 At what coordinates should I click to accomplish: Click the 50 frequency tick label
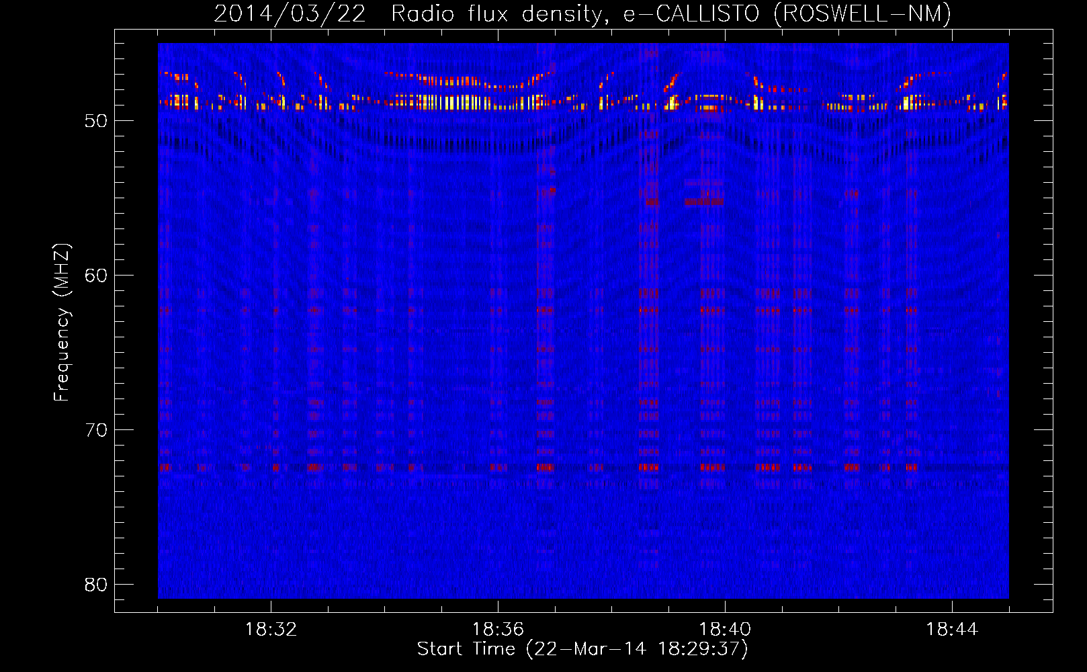coord(96,121)
